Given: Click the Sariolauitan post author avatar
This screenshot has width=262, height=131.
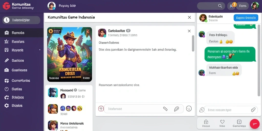Looking at the screenshot, I should pyautogui.click(x=102, y=33).
